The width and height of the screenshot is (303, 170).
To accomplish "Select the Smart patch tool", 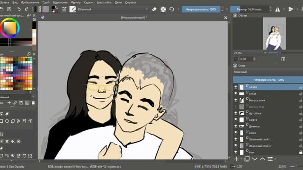I will click(x=7, y=141).
